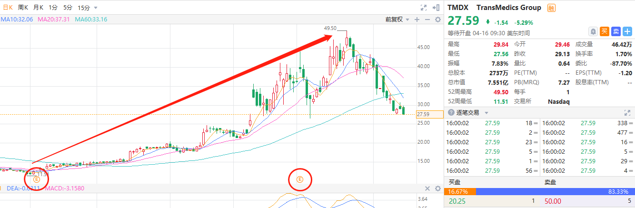The height and width of the screenshot is (208, 635).
Task: Select the 5分 five-minute period
Action: (68, 8)
